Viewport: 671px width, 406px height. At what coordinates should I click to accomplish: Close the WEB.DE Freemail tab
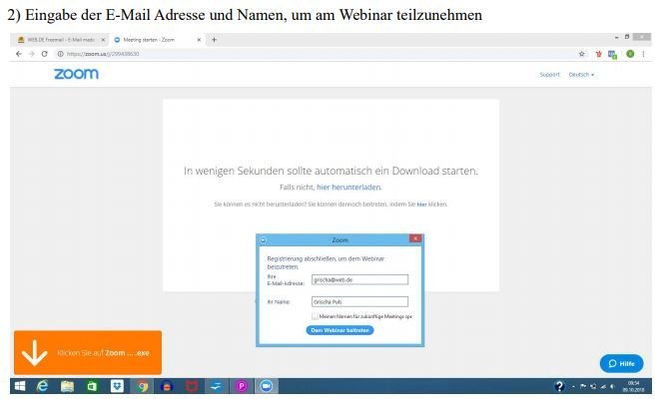tap(103, 40)
